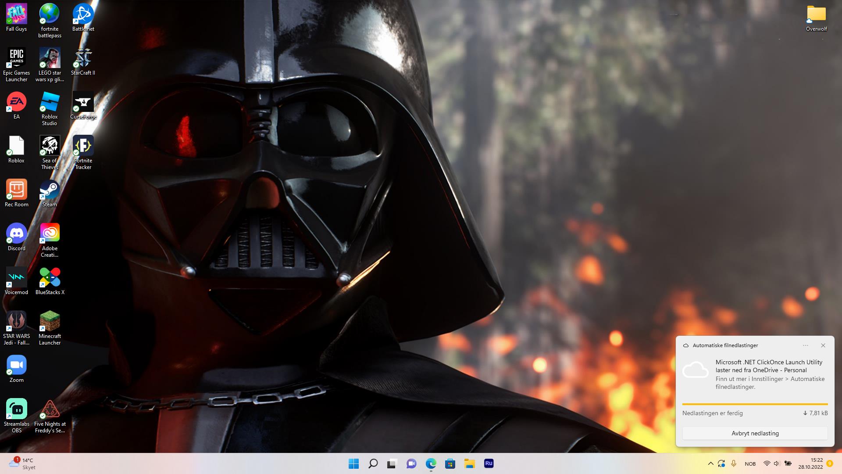This screenshot has width=842, height=474.
Task: Click the download progress bar in notification
Action: [755, 404]
